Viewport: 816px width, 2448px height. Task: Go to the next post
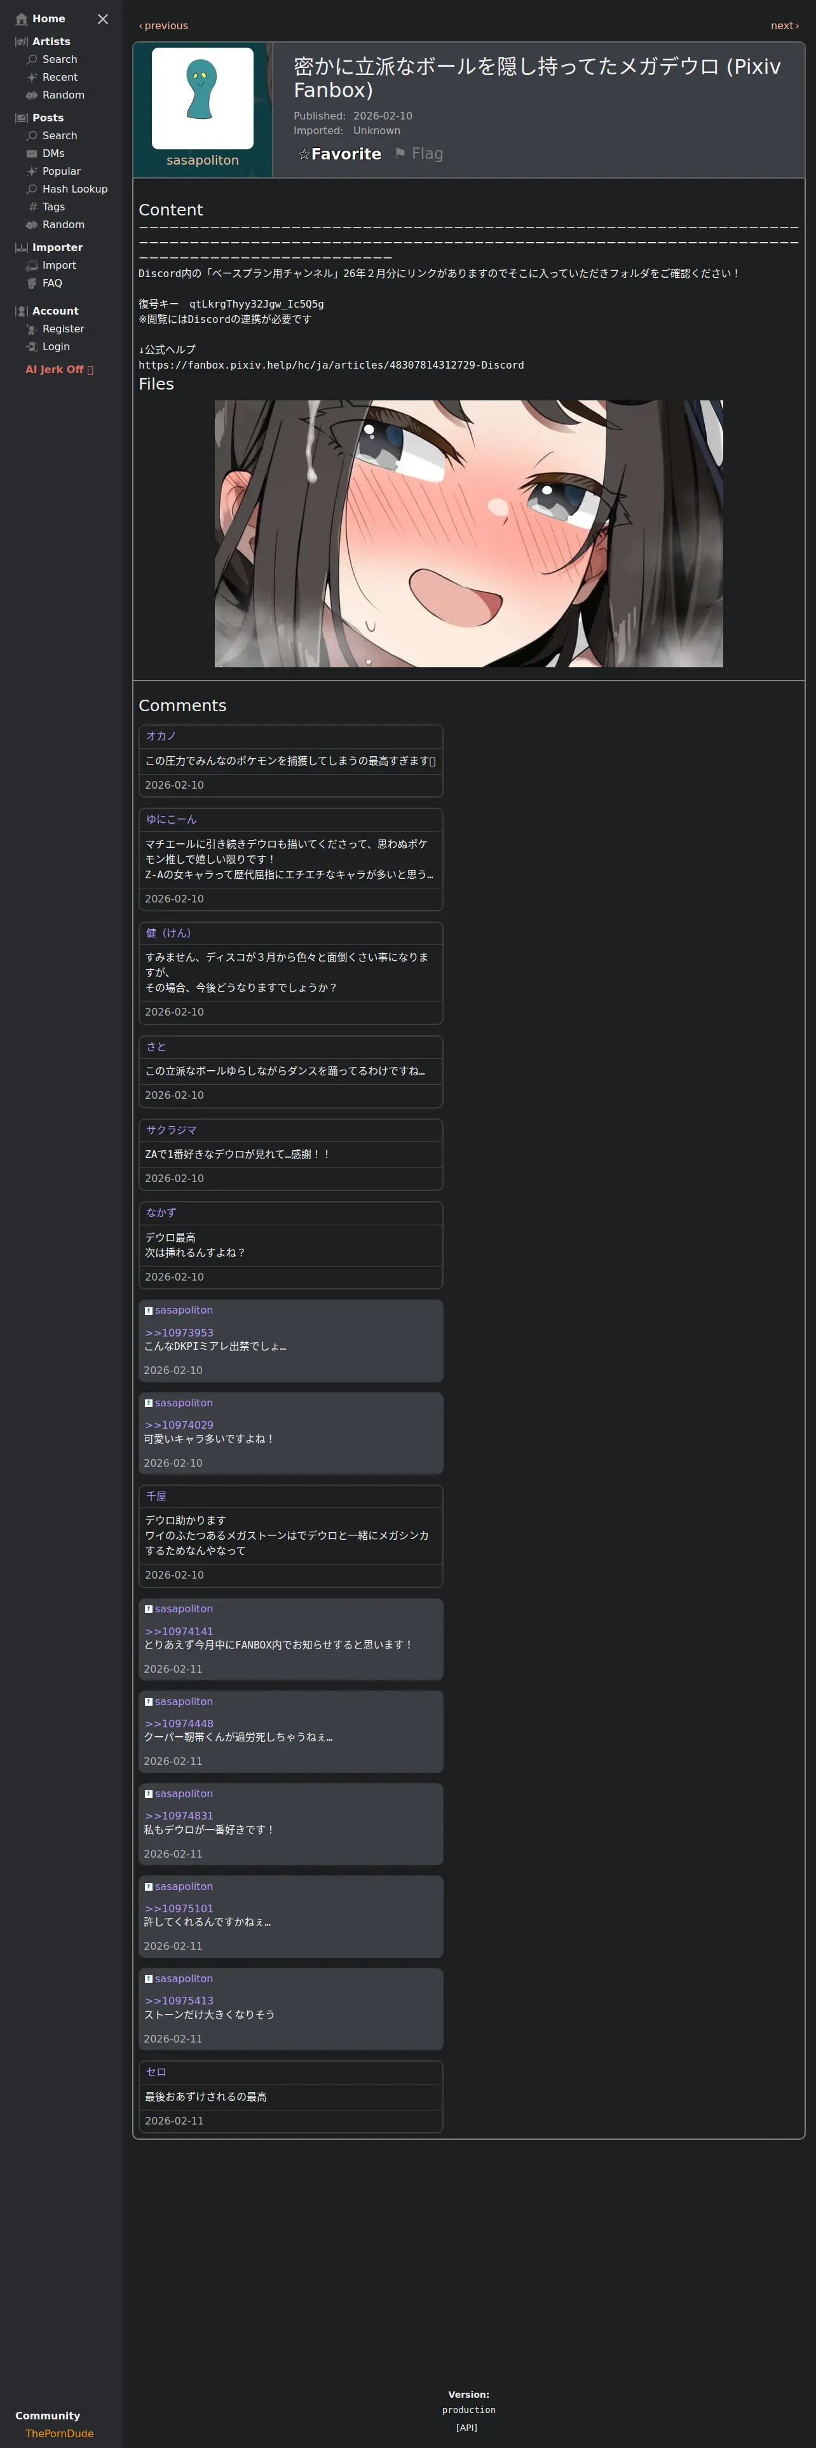point(785,25)
